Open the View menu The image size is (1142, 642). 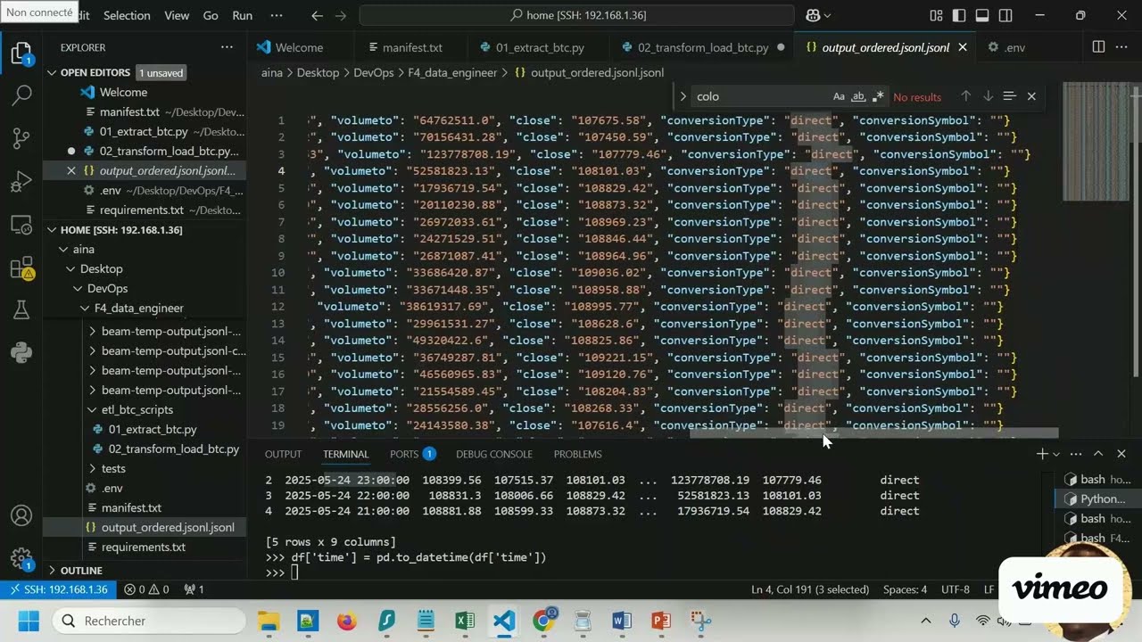pos(177,15)
